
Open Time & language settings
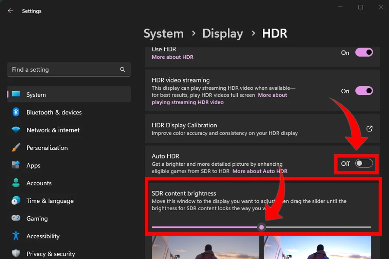[69, 201]
